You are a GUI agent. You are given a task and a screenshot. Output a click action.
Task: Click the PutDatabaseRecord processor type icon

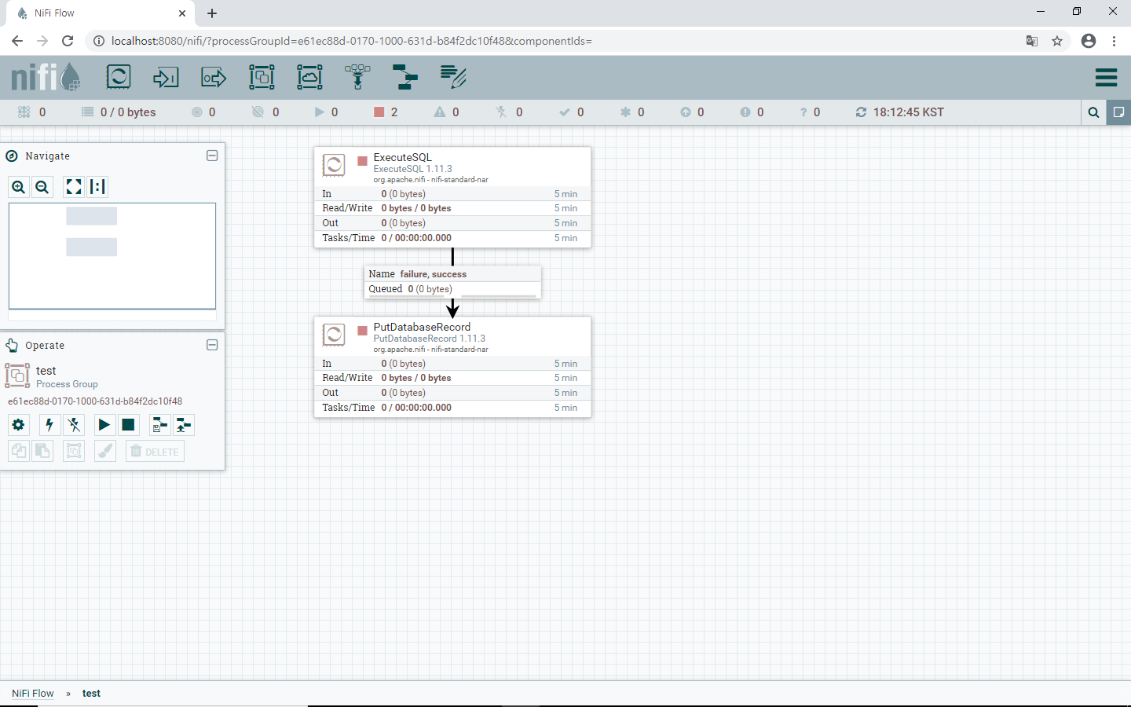334,335
